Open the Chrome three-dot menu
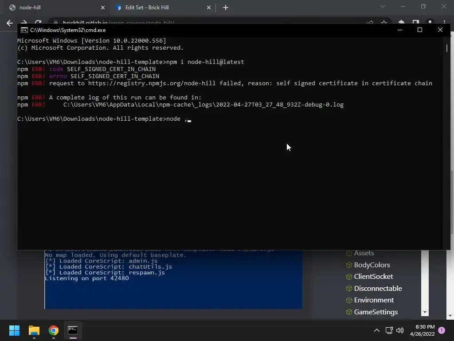This screenshot has width=454, height=341. coord(444,22)
